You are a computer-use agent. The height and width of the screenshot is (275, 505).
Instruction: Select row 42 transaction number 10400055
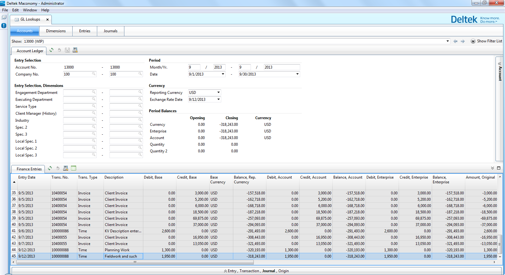tap(64, 237)
